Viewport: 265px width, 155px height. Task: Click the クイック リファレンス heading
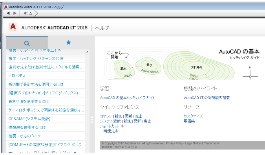[119, 107]
